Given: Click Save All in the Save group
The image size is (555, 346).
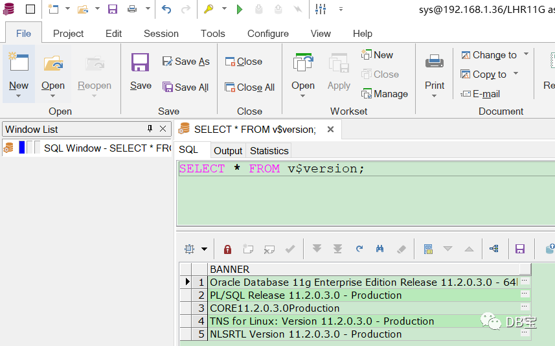Looking at the screenshot, I should pyautogui.click(x=185, y=87).
